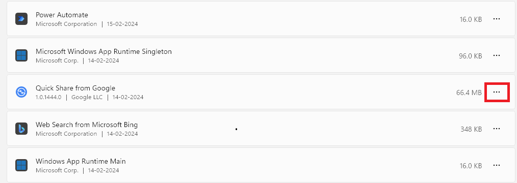The image size is (517, 183).
Task: Open the three-dot menu for Windows App Runtime Main
Action: (496, 165)
